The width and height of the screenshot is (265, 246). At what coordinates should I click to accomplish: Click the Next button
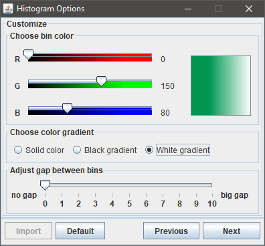232,231
